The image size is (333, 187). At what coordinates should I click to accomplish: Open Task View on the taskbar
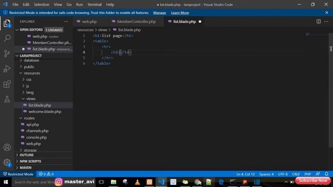coord(101,182)
